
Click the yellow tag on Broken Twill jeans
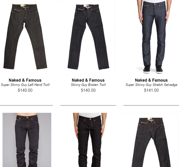point(85,5)
